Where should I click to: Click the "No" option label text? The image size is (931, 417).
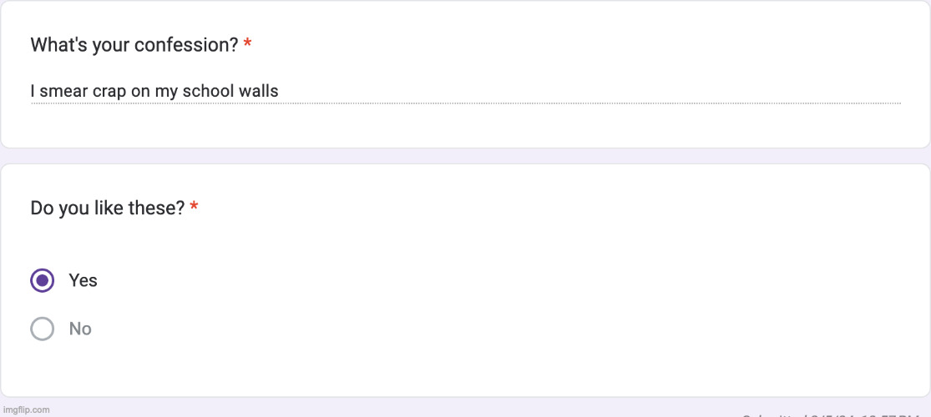coord(80,329)
